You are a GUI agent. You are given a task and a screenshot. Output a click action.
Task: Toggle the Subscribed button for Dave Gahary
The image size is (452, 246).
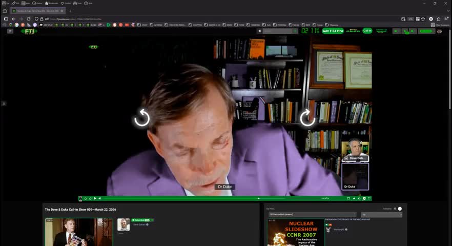[140, 220]
